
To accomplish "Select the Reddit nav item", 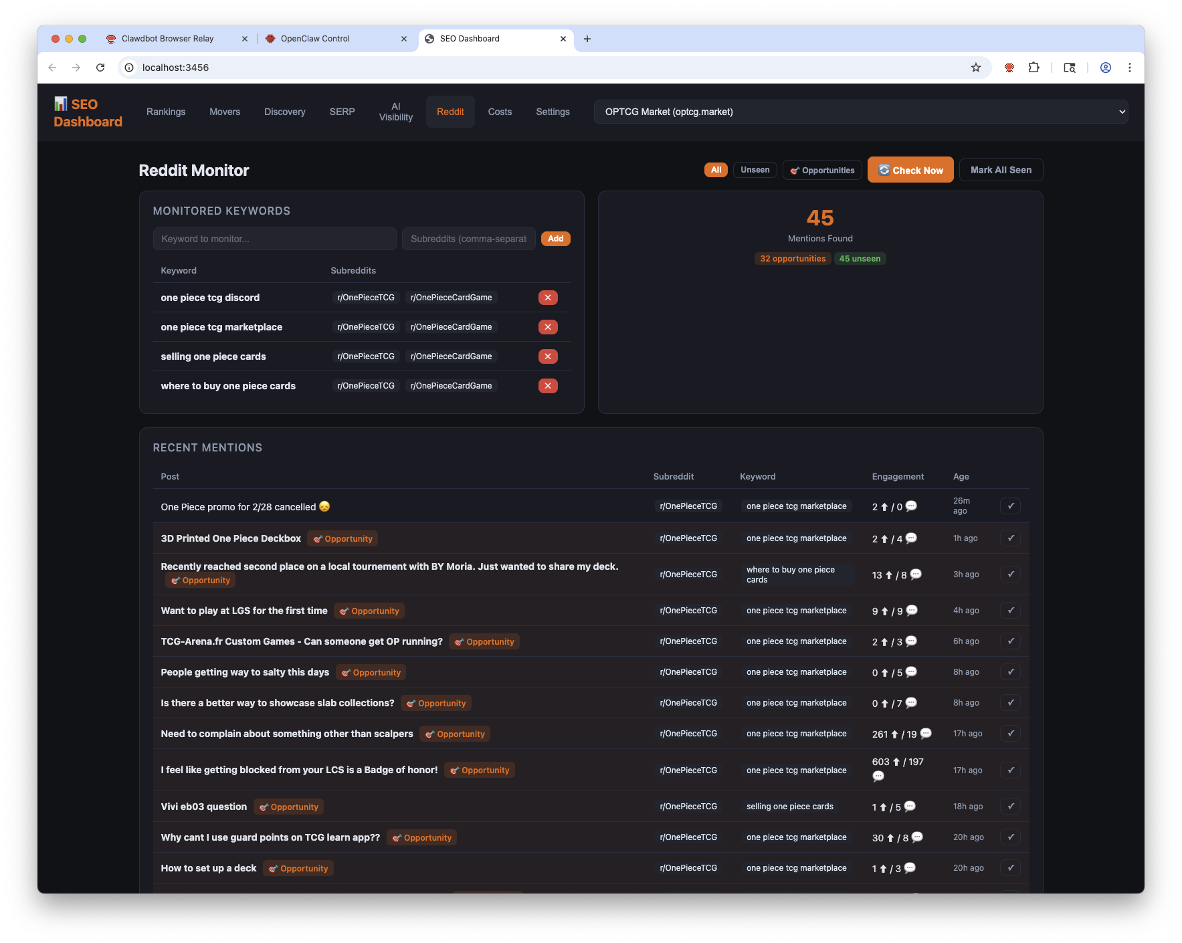I will pyautogui.click(x=450, y=112).
